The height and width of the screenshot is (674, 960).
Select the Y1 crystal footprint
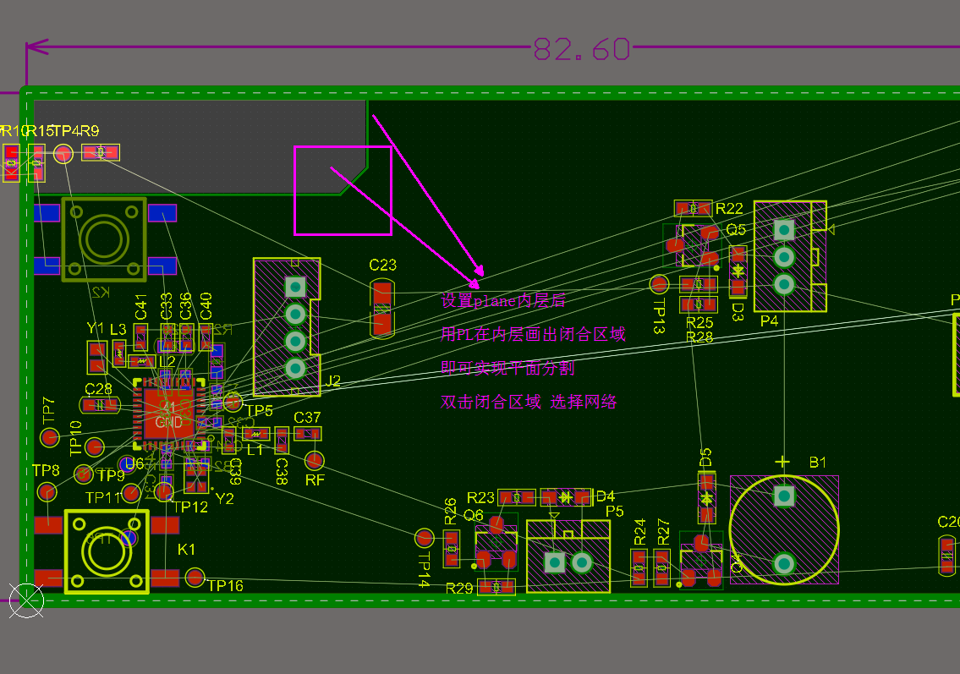(96, 358)
